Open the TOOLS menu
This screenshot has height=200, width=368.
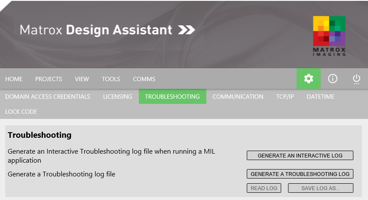[111, 79]
